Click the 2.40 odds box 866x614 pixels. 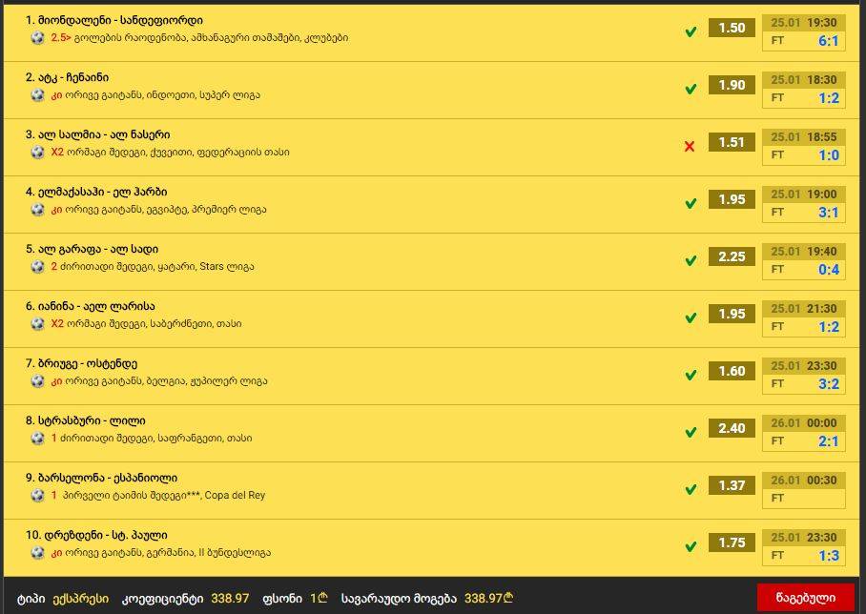pos(732,428)
